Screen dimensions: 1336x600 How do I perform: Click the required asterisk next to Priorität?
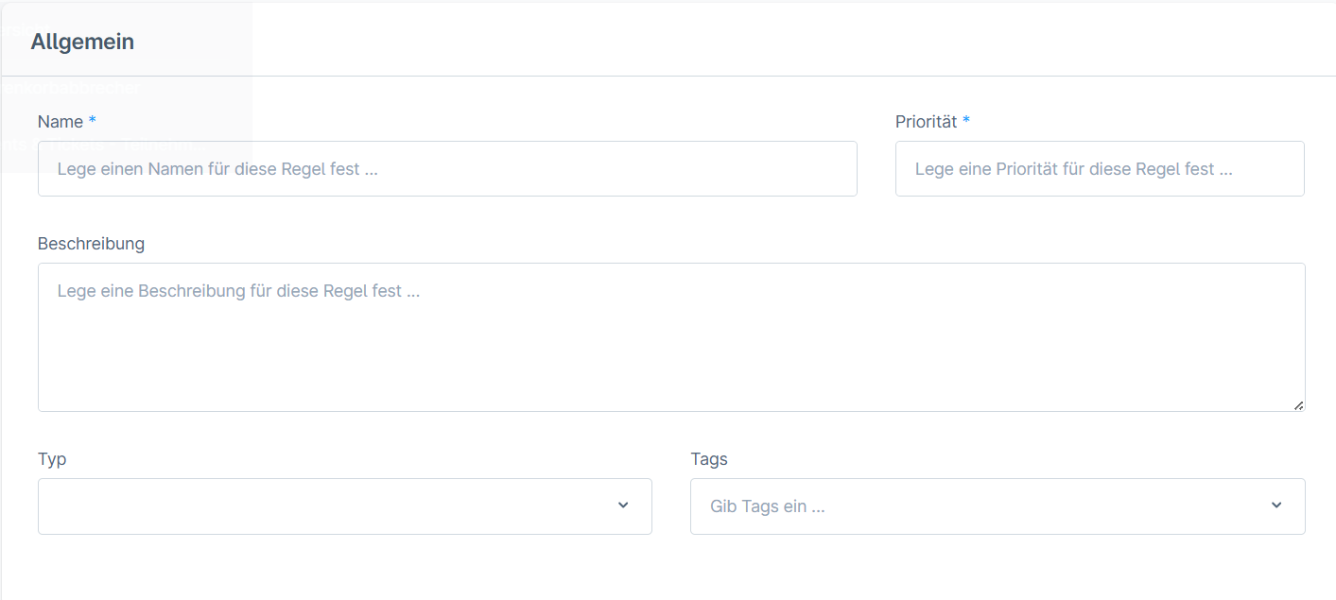[x=966, y=121]
